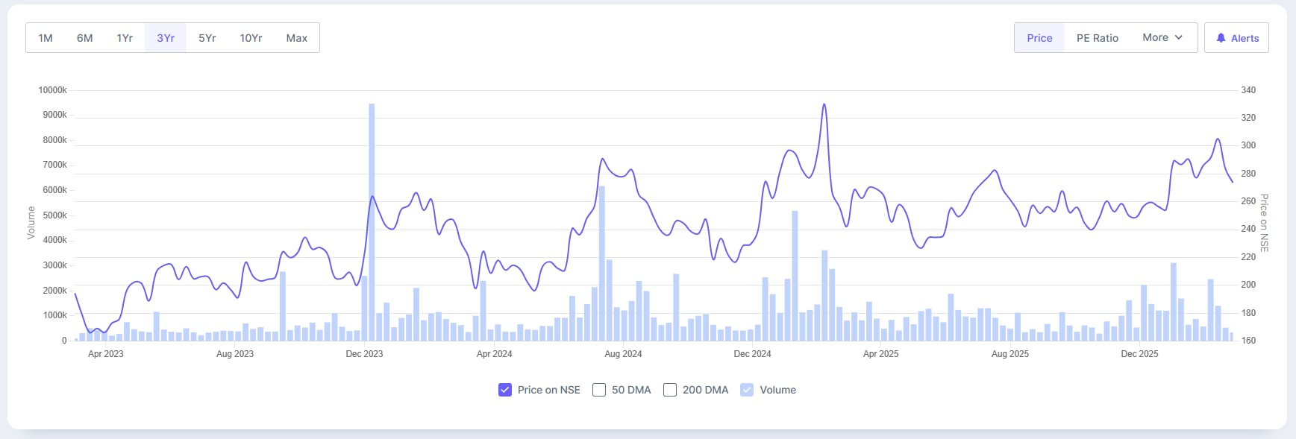1296x439 pixels.
Task: Select the 3Yr time range
Action: pos(166,38)
